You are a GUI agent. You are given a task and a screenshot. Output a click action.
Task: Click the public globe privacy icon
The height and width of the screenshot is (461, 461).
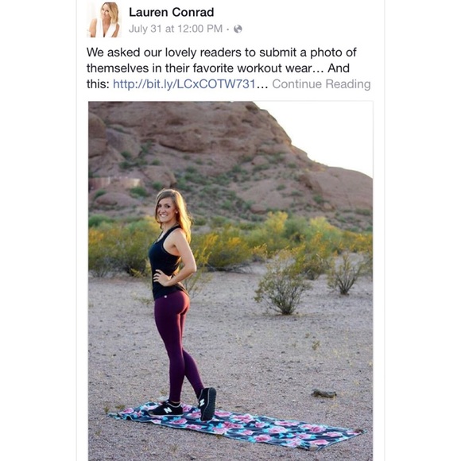(x=238, y=29)
